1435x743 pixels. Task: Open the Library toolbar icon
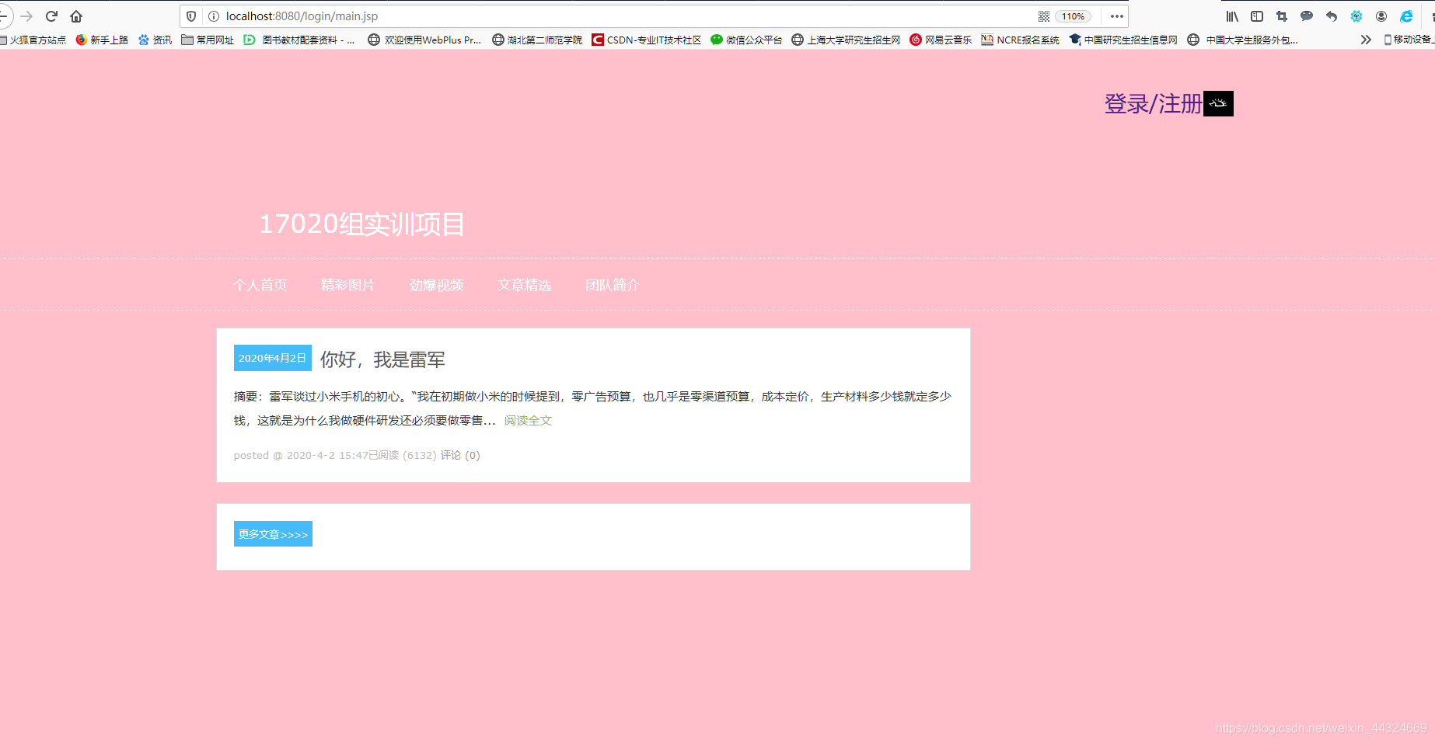point(1232,16)
